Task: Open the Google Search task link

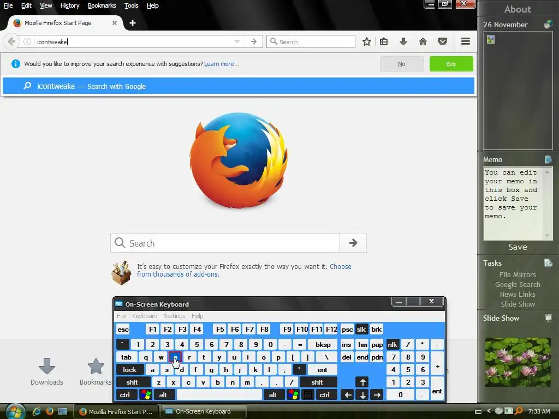Action: [x=518, y=284]
